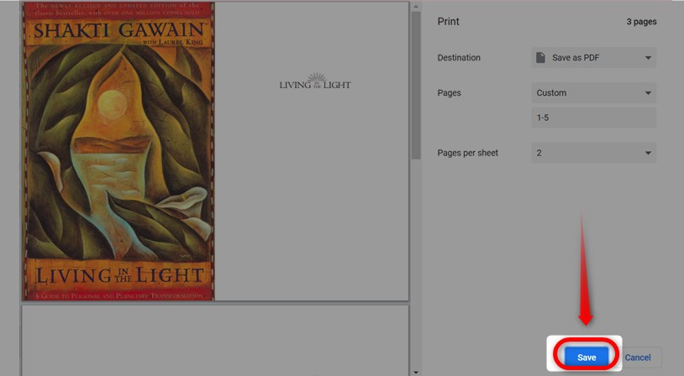The image size is (684, 376).
Task: Click the 'Pages per sheet' label
Action: tap(468, 153)
